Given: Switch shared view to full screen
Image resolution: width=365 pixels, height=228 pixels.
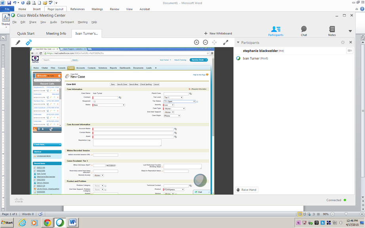Looking at the screenshot, I should (226, 42).
